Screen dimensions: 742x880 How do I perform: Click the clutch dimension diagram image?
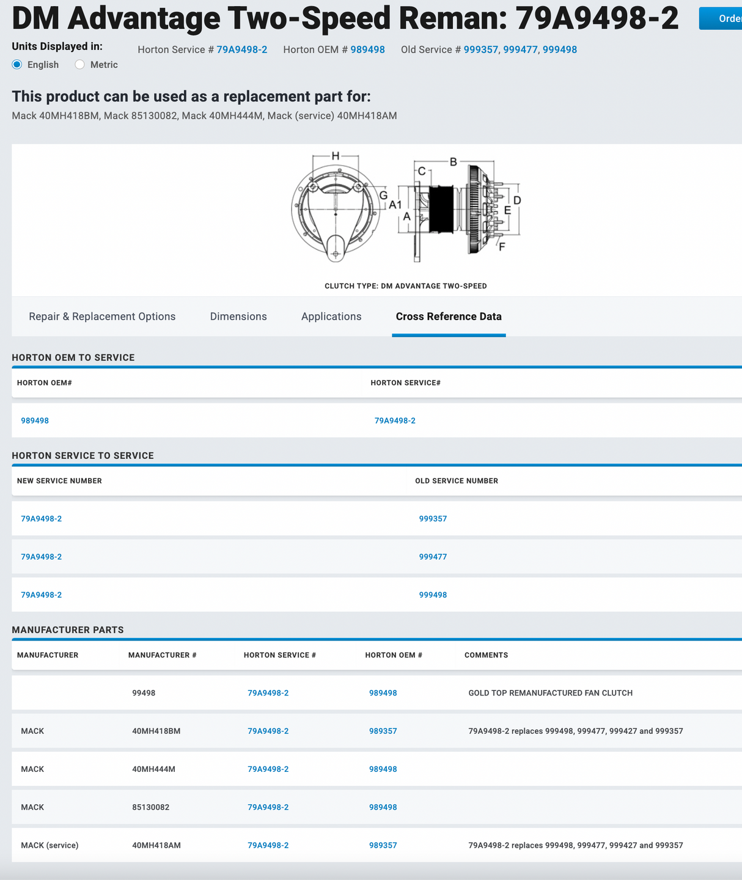[406, 210]
